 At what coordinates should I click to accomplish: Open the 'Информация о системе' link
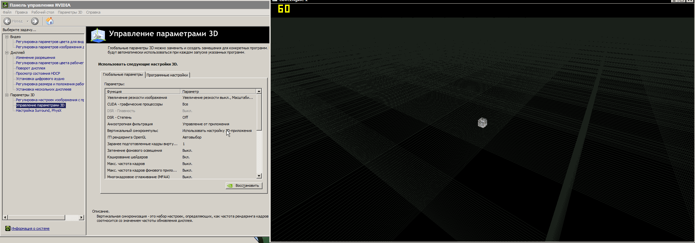tap(30, 228)
